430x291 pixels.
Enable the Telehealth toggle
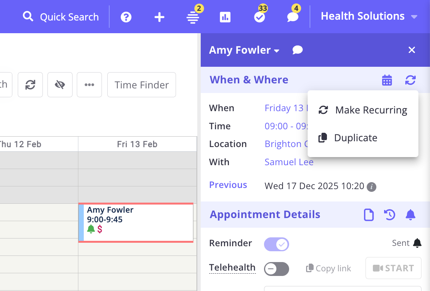(276, 269)
